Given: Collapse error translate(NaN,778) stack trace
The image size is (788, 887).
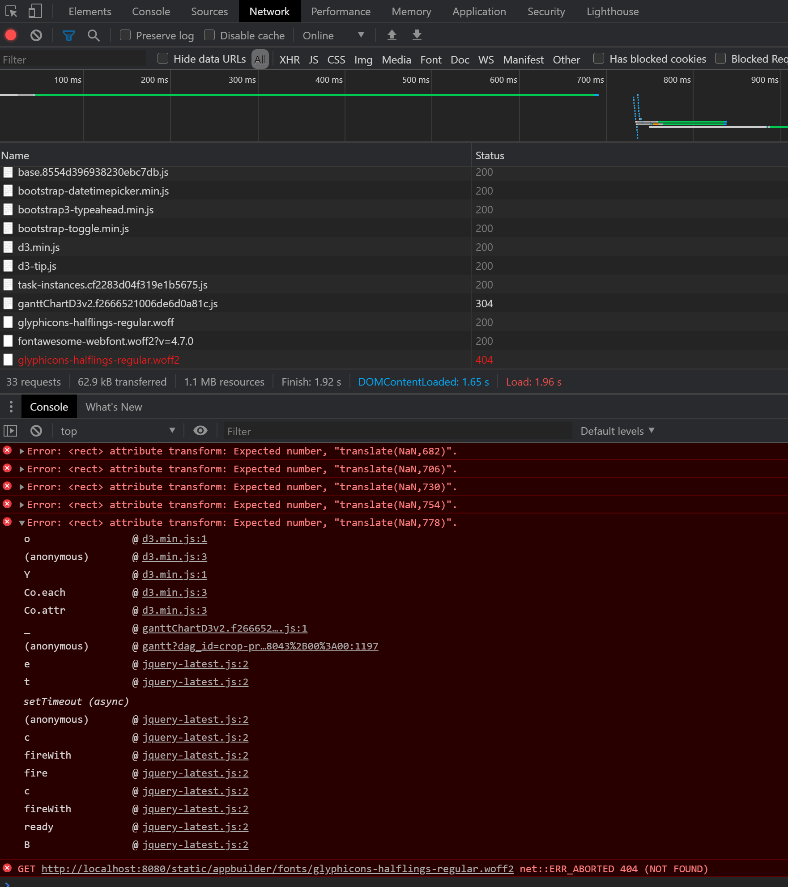Looking at the screenshot, I should [21, 522].
